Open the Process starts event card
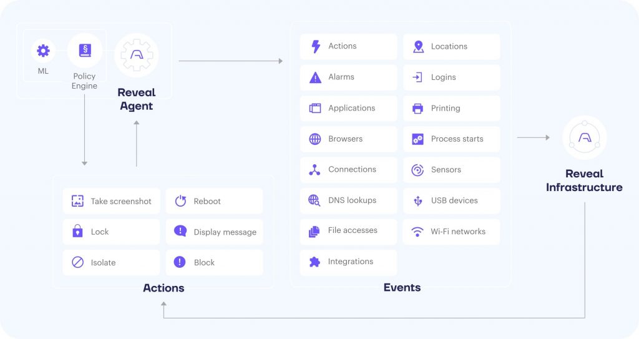Screen dimensions: 639x339 (452, 139)
